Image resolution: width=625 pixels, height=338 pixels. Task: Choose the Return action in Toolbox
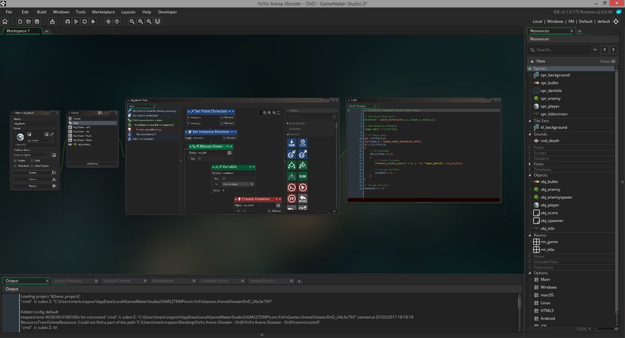303,199
